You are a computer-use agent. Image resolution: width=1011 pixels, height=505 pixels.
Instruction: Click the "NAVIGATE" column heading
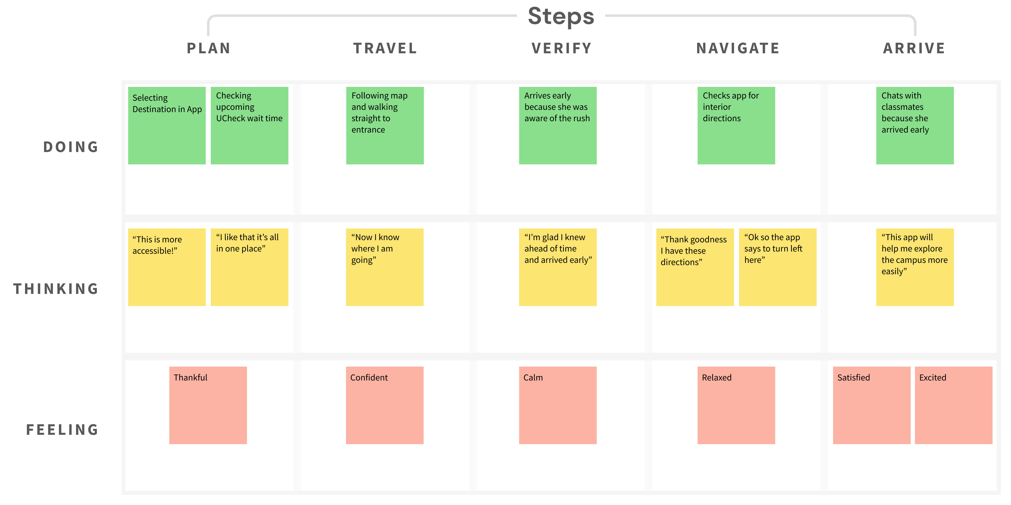click(x=738, y=48)
